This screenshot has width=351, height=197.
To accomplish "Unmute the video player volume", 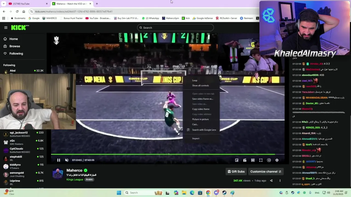I will click(x=67, y=160).
